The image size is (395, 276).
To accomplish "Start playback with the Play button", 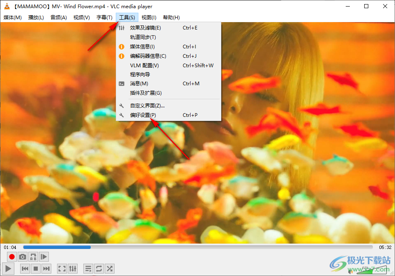I will tap(8, 269).
